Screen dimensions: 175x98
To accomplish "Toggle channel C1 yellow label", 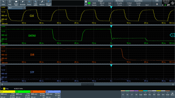I will (x=8, y=92).
